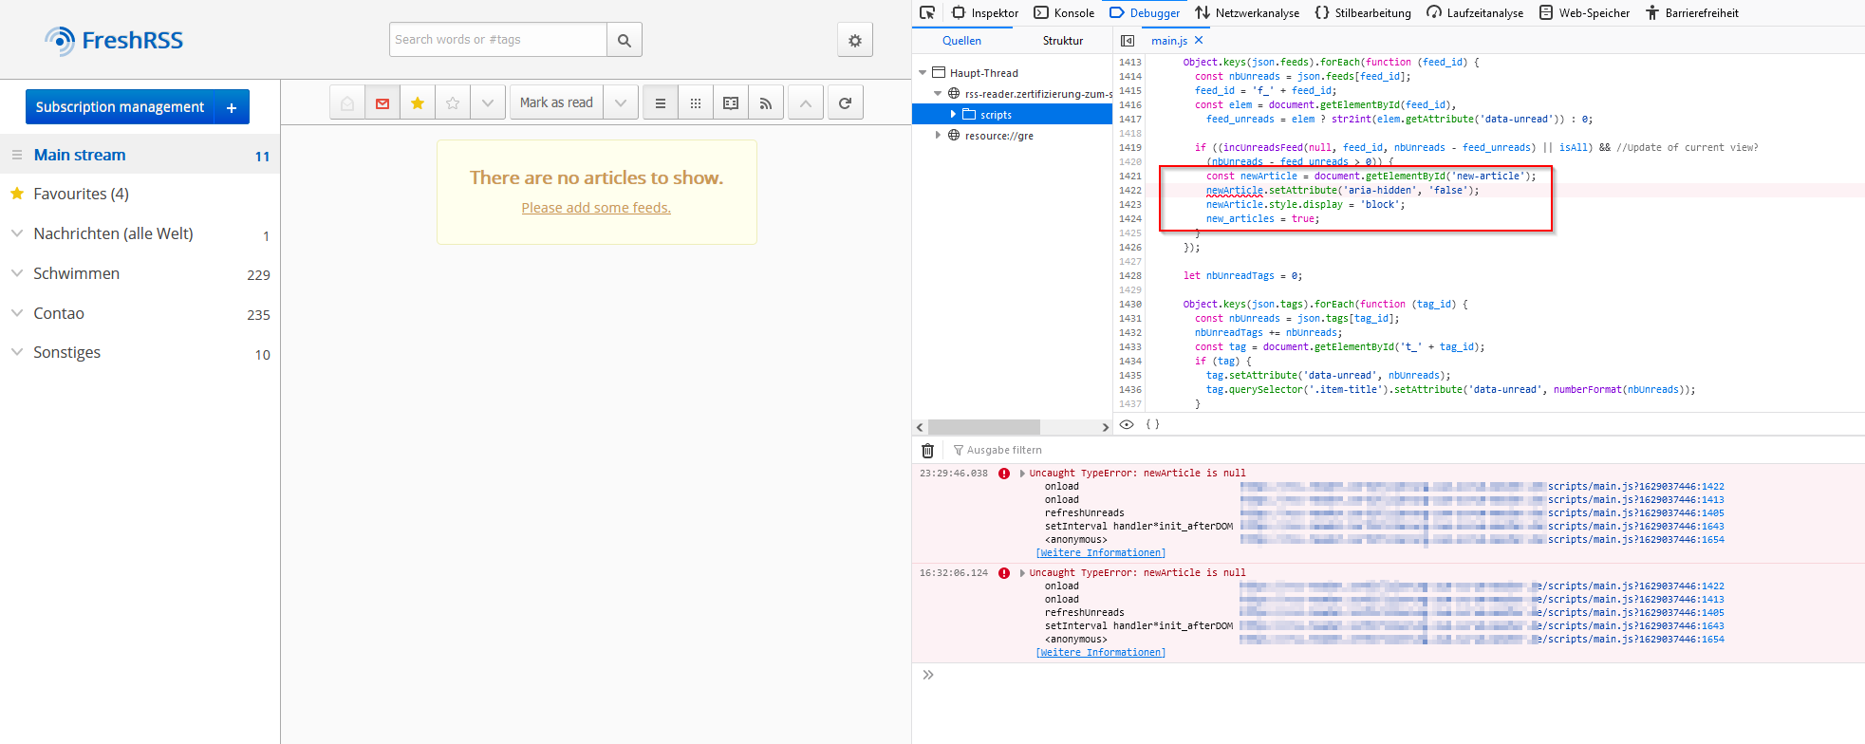Clear console output with trash icon
This screenshot has width=1865, height=744.
(x=927, y=451)
